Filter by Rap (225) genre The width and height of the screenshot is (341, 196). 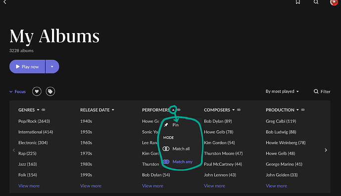[x=27, y=153]
